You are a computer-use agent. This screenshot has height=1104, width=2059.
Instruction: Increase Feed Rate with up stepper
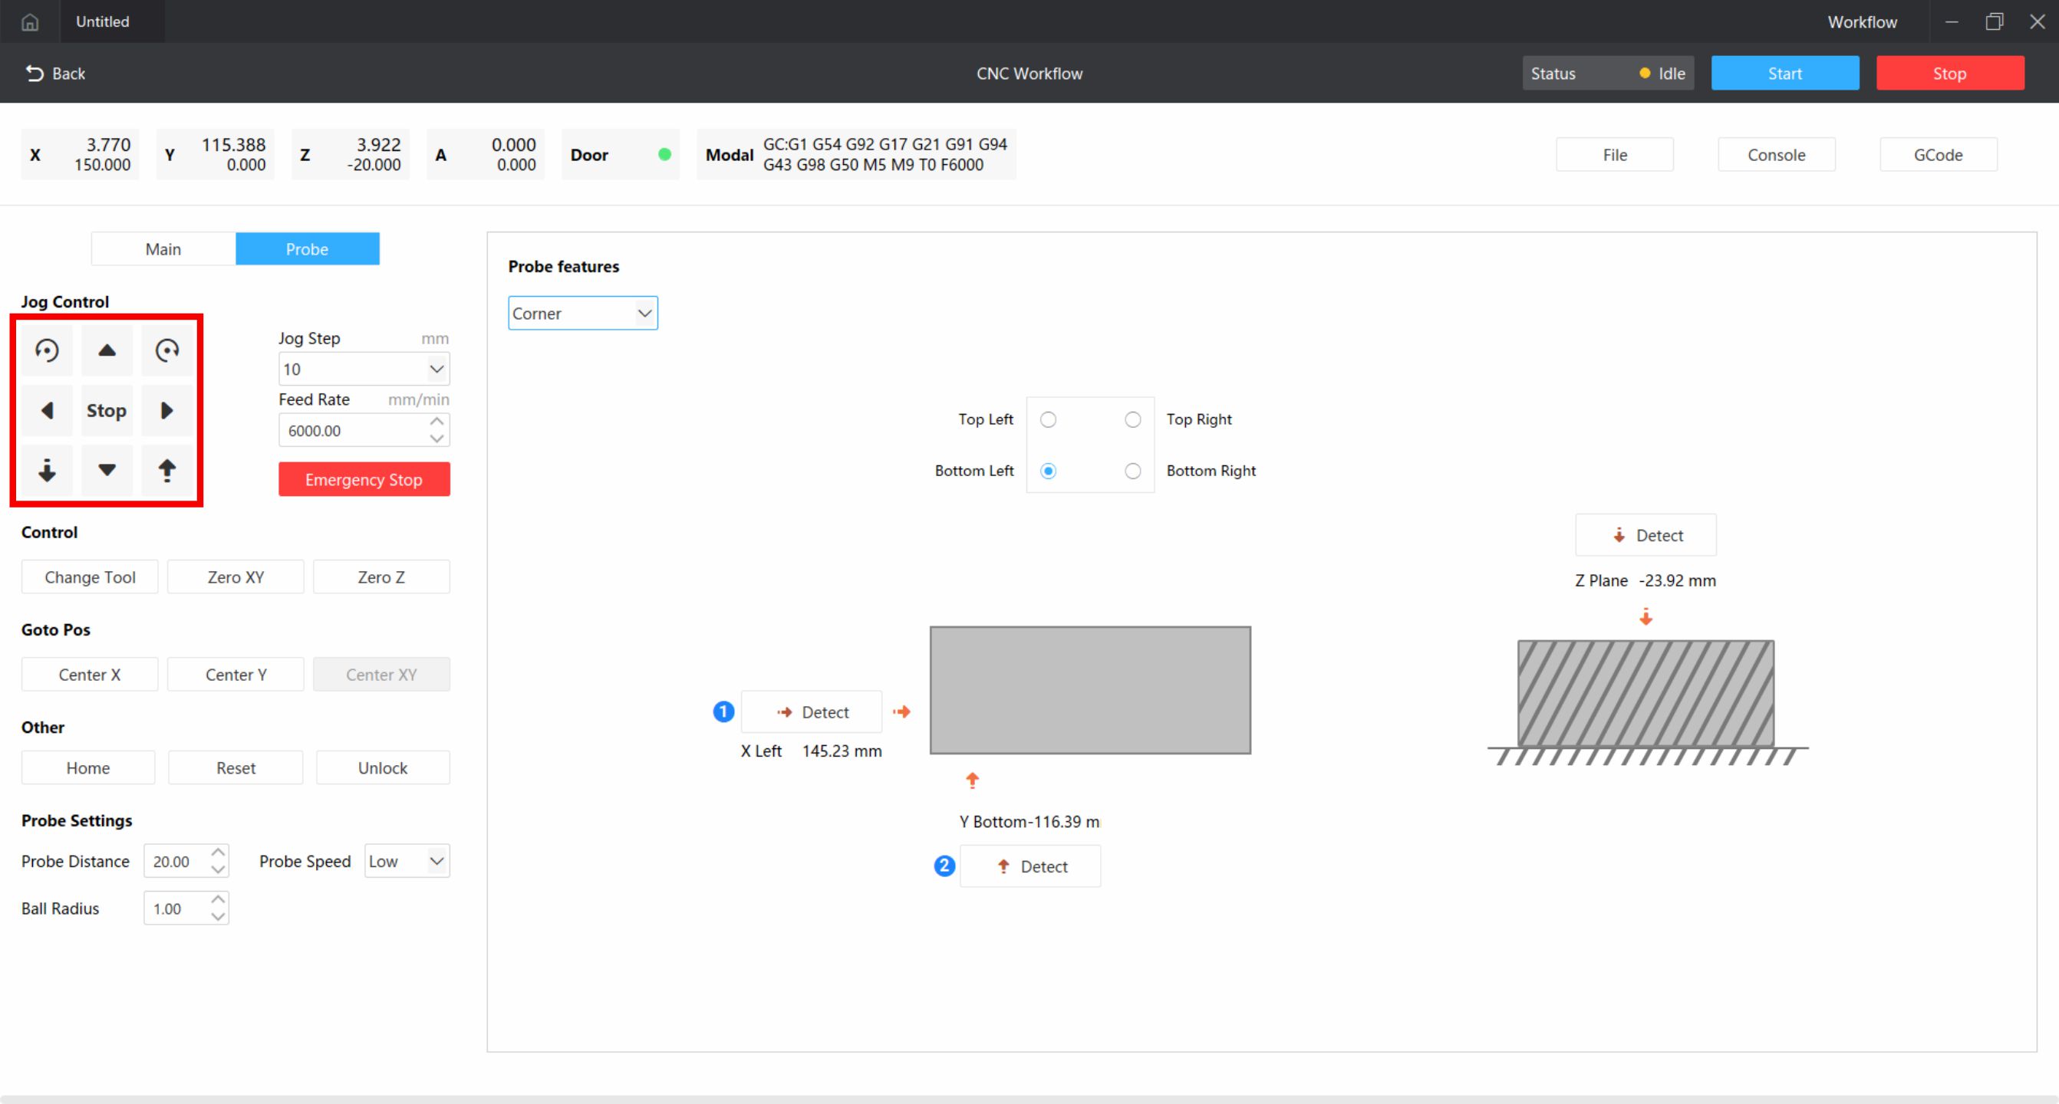437,422
